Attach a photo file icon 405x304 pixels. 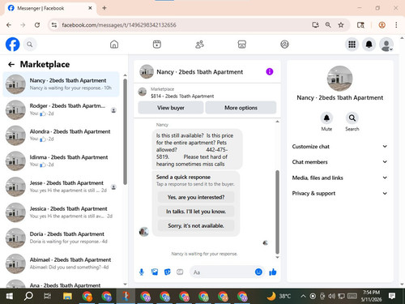click(155, 272)
